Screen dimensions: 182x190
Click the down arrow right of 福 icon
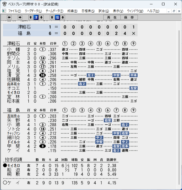pos(63,17)
